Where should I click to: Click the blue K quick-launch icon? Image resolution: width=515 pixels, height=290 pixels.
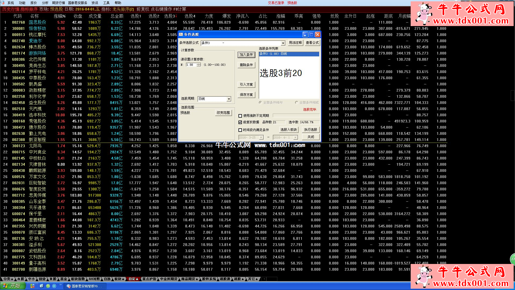[54, 286]
